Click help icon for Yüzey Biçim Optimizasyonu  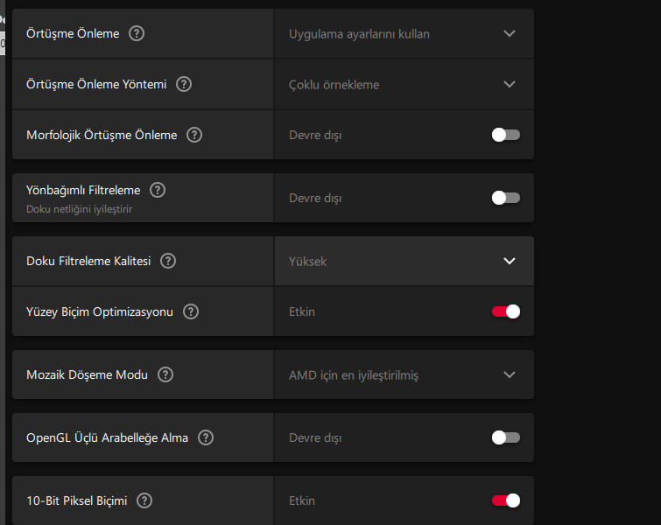click(191, 311)
